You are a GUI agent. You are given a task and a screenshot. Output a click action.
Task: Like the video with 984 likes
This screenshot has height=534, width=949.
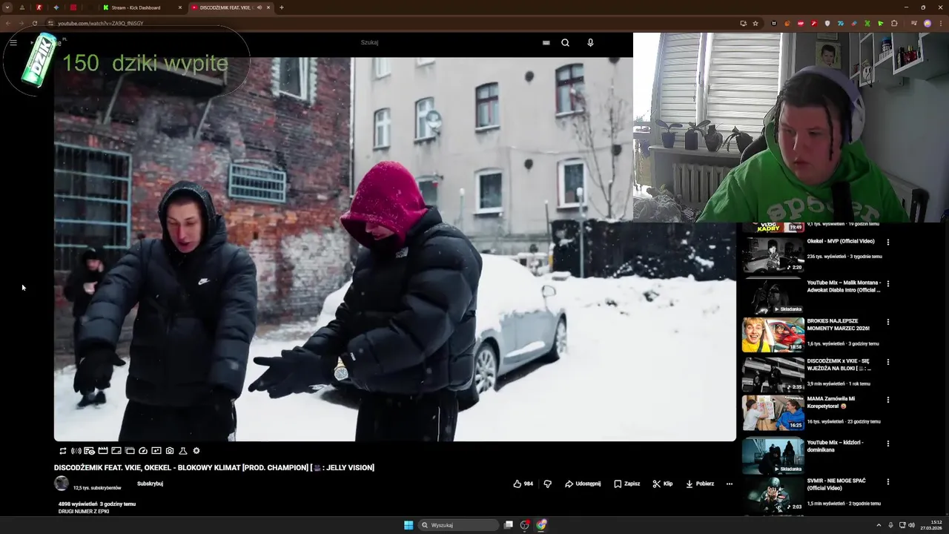coord(523,484)
